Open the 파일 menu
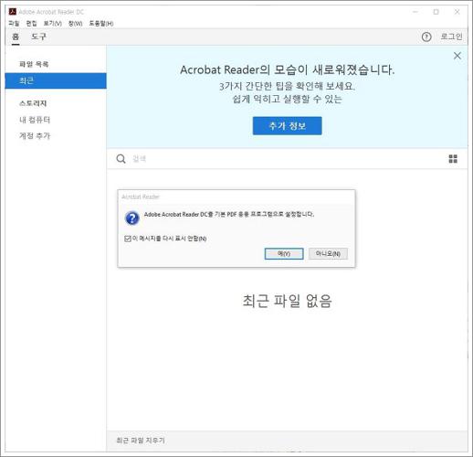Image resolution: width=473 pixels, height=457 pixels. [x=14, y=24]
